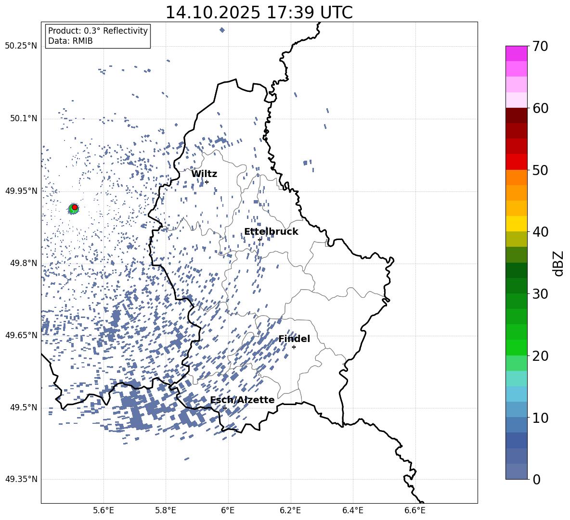Click the 6.4°E longitude label

pyautogui.click(x=352, y=510)
